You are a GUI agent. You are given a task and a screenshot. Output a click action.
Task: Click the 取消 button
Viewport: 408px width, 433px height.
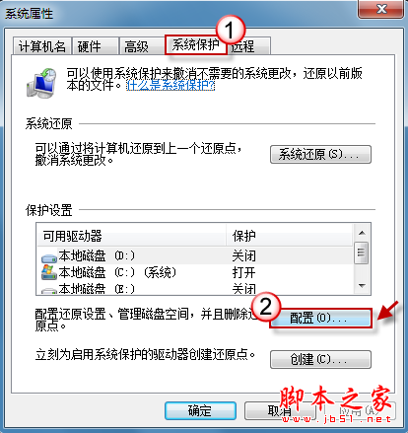tap(280, 410)
